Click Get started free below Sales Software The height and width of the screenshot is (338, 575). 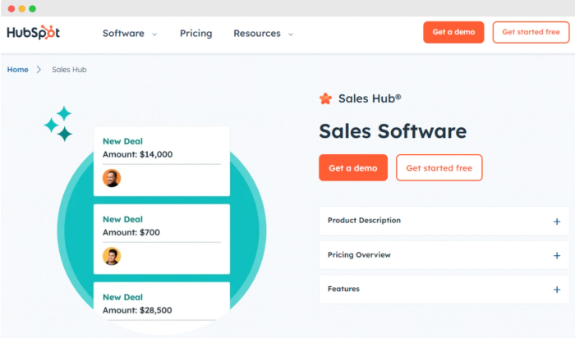[x=439, y=167]
